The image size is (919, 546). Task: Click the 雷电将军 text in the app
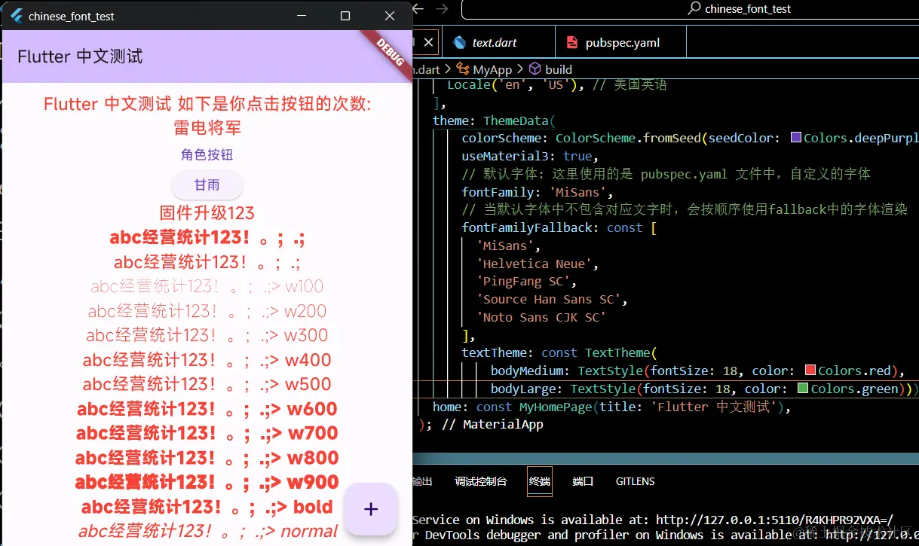click(207, 127)
